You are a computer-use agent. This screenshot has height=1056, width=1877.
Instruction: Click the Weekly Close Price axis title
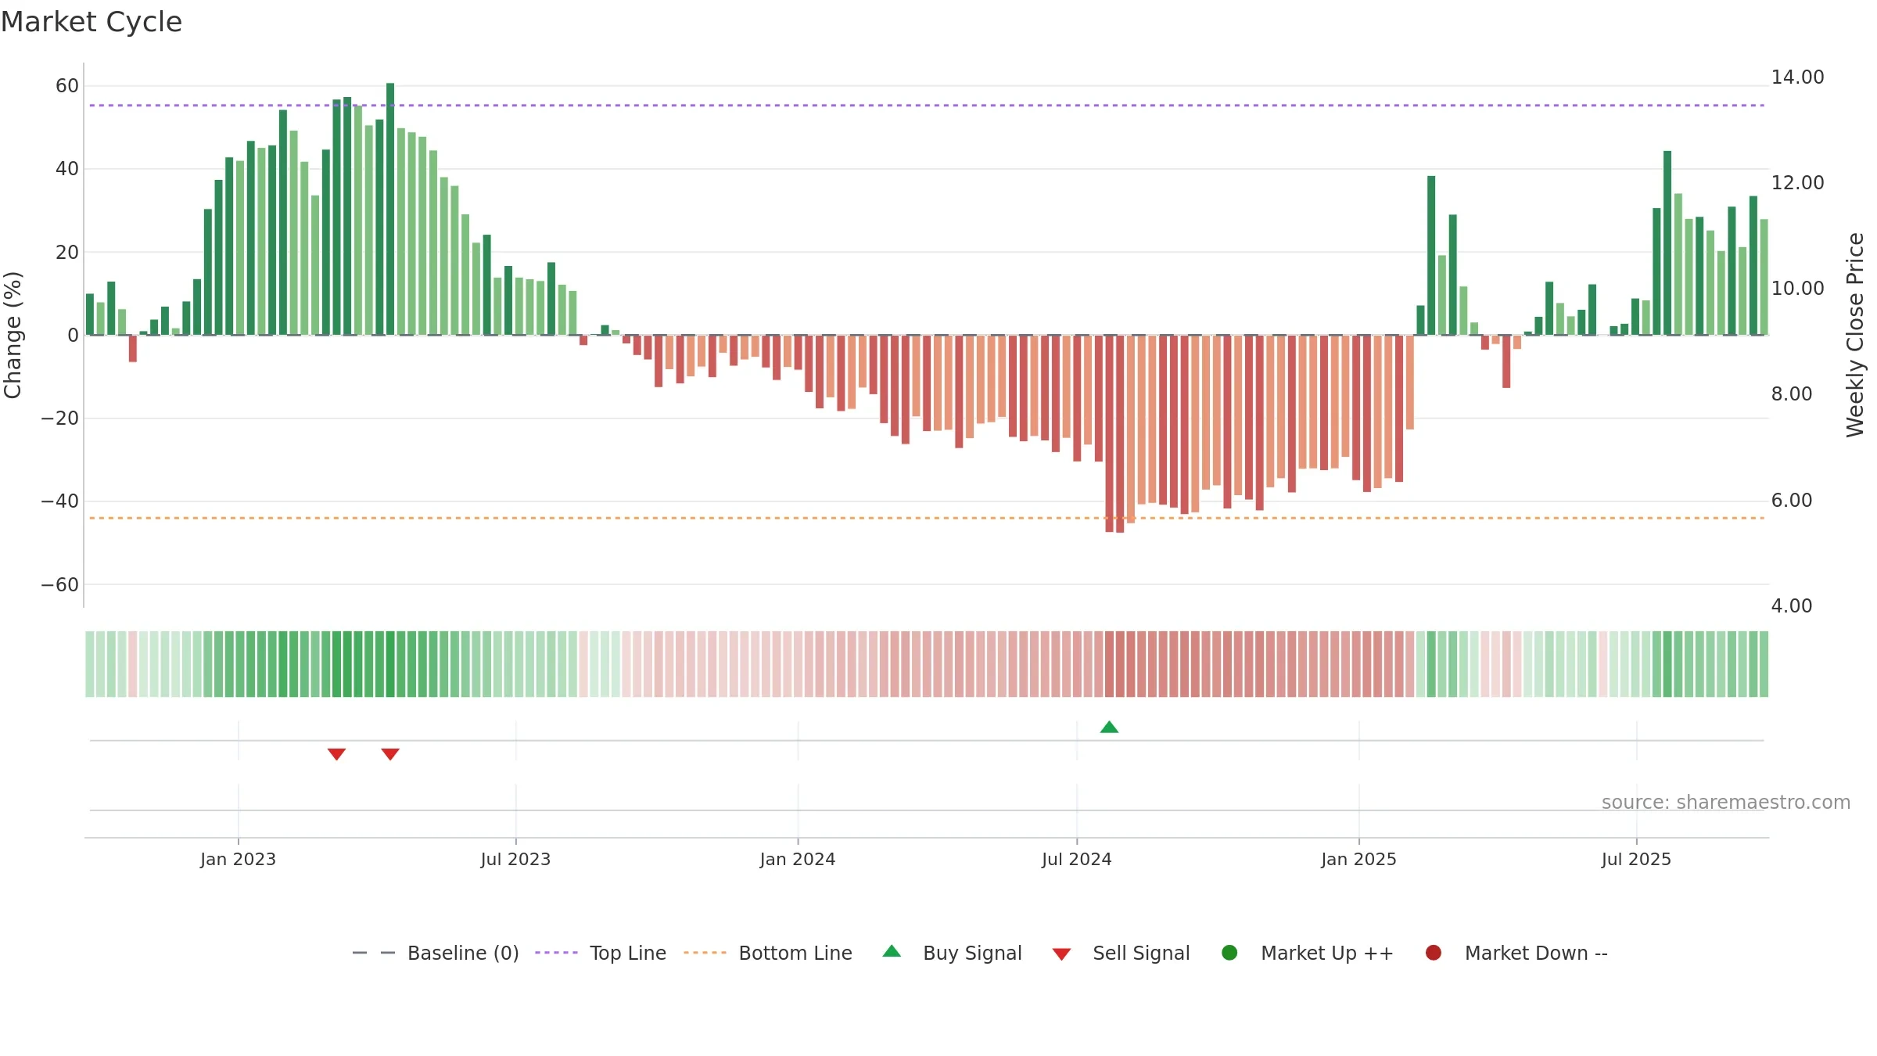(x=1855, y=335)
